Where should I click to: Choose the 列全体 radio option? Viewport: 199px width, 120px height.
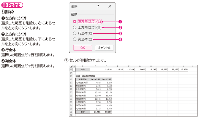75,39
